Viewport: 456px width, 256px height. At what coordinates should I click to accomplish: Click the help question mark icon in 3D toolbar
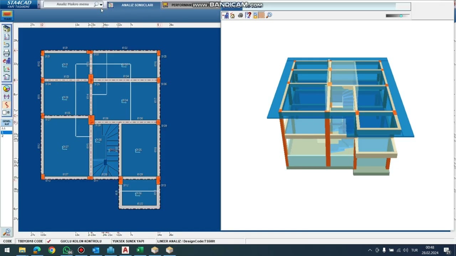248,15
